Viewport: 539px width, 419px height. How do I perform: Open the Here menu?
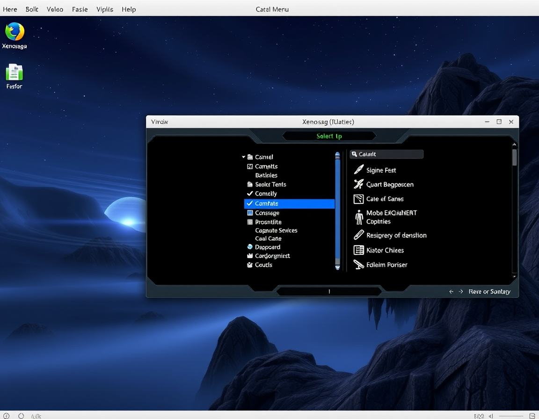pyautogui.click(x=10, y=9)
